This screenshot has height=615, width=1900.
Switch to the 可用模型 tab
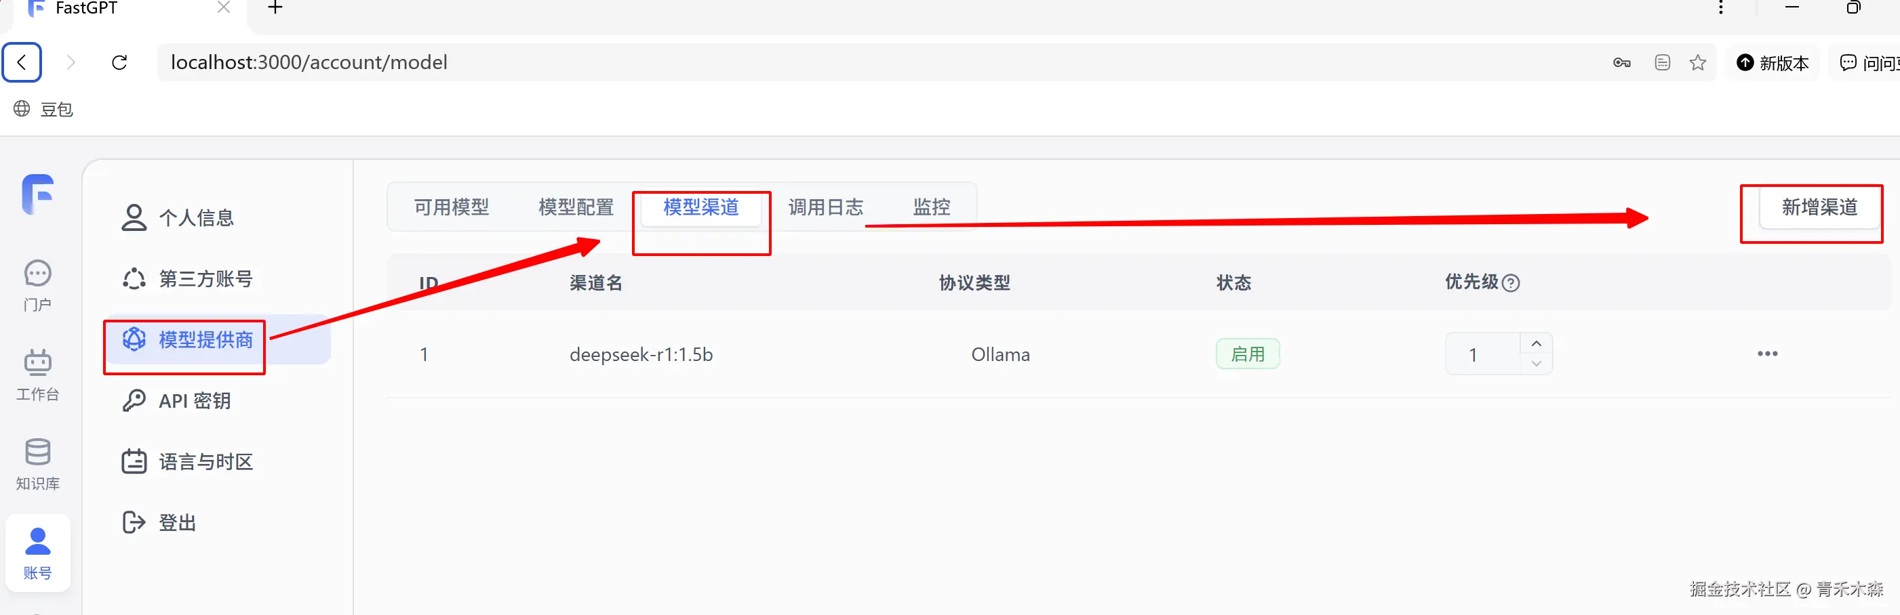pyautogui.click(x=452, y=207)
